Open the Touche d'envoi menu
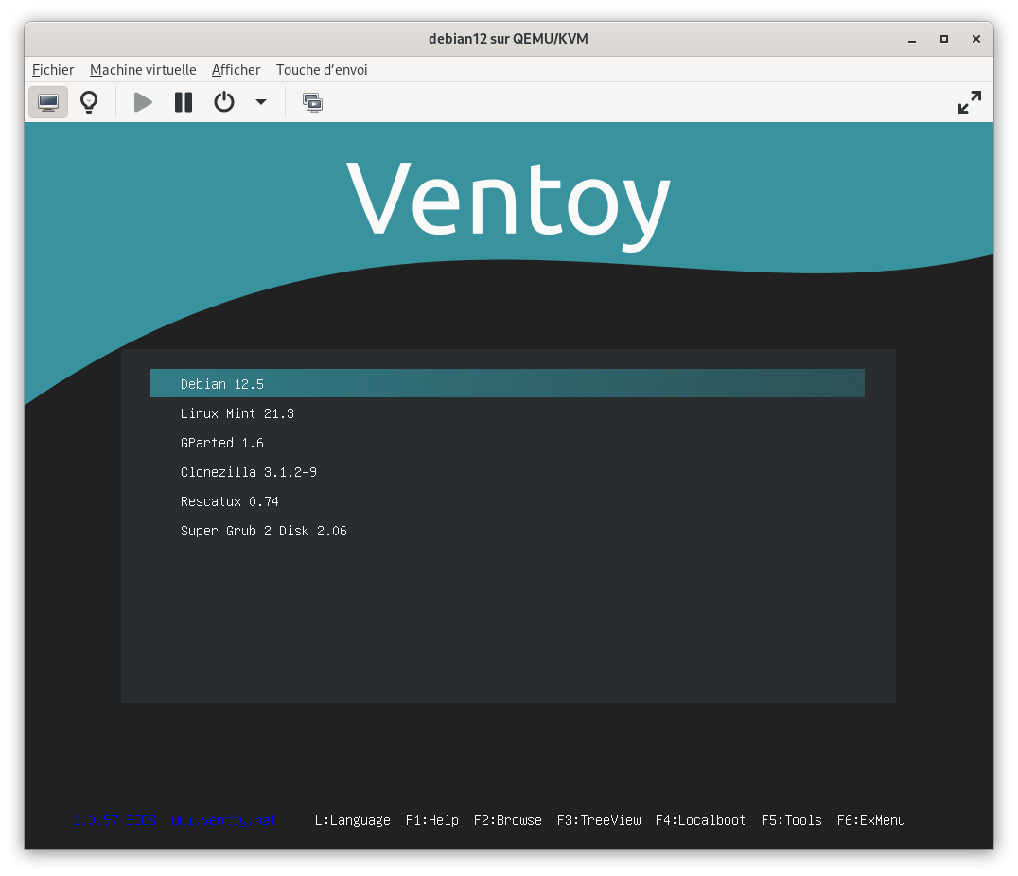The height and width of the screenshot is (876, 1018). click(x=322, y=70)
